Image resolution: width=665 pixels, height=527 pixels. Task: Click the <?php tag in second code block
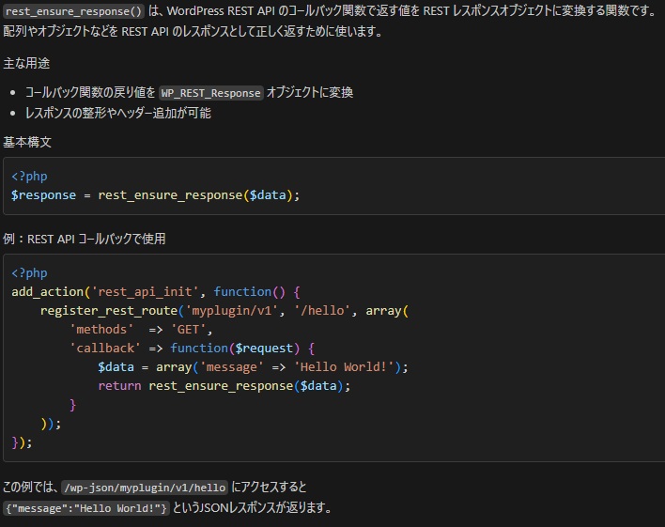coord(29,272)
